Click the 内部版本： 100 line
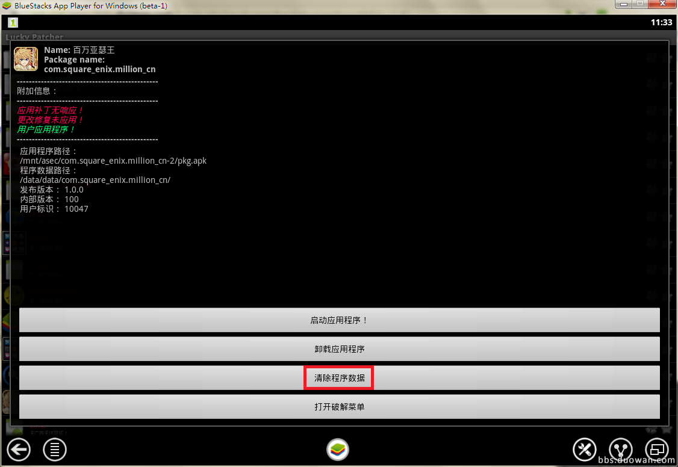The image size is (678, 467). [x=49, y=199]
